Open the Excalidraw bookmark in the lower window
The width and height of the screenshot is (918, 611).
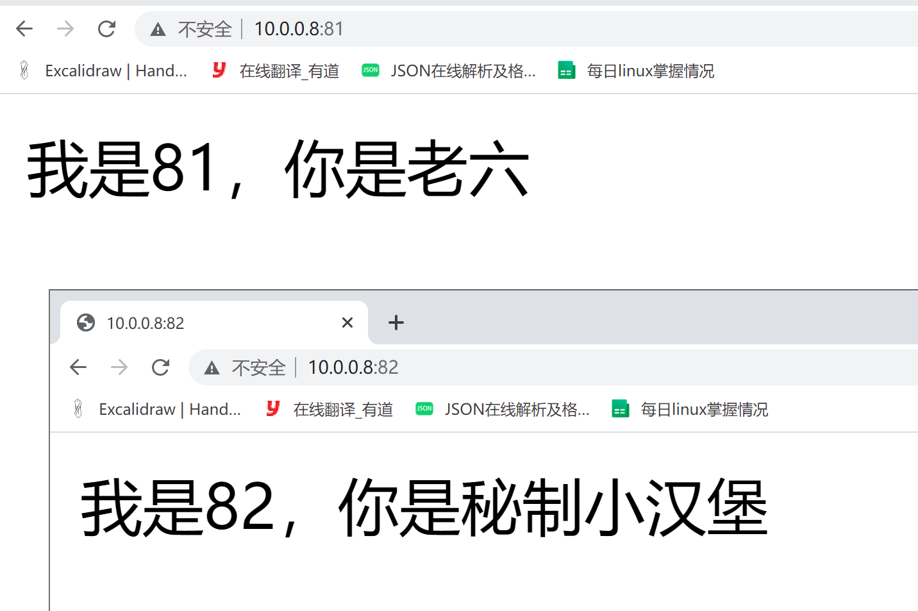click(x=158, y=409)
